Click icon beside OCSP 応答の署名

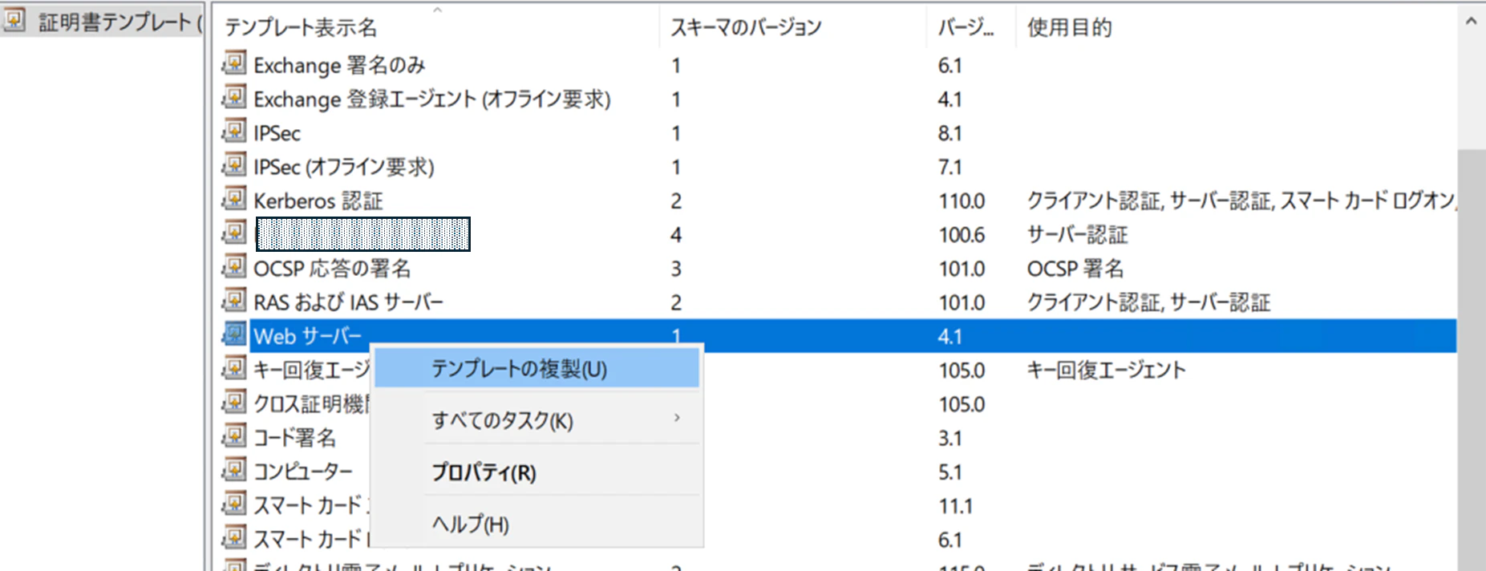[x=233, y=266]
